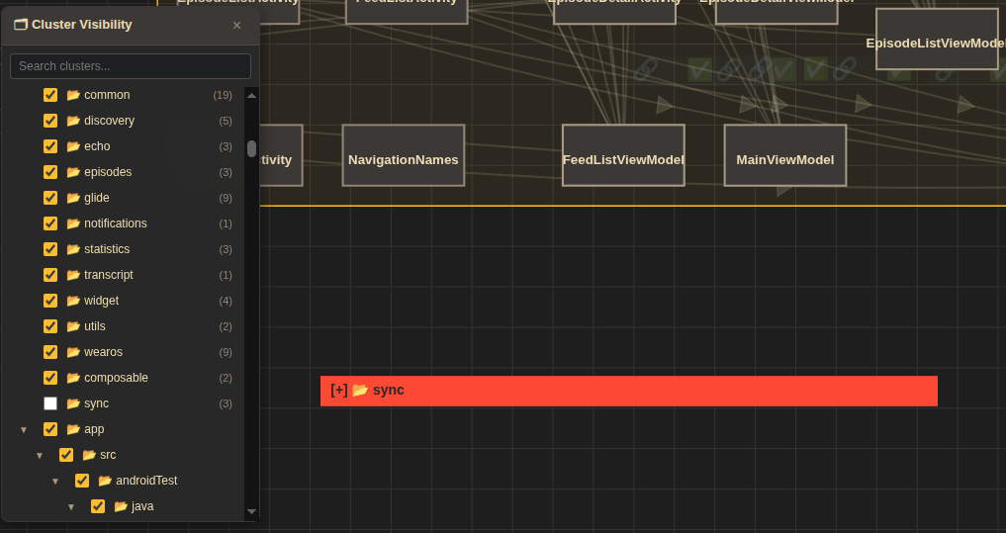Click scrollbar down arrow in cluster list
The width and height of the screenshot is (1006, 533).
click(251, 511)
